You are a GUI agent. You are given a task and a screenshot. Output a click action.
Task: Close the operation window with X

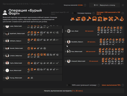(123, 5)
